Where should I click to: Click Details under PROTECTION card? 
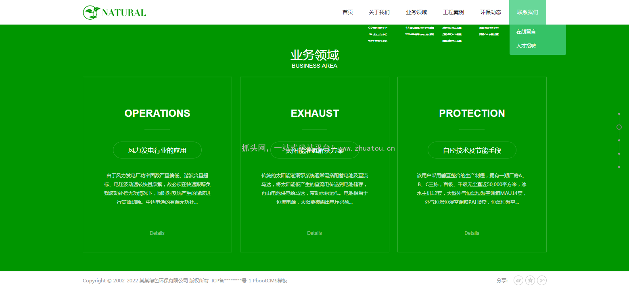[x=472, y=233]
